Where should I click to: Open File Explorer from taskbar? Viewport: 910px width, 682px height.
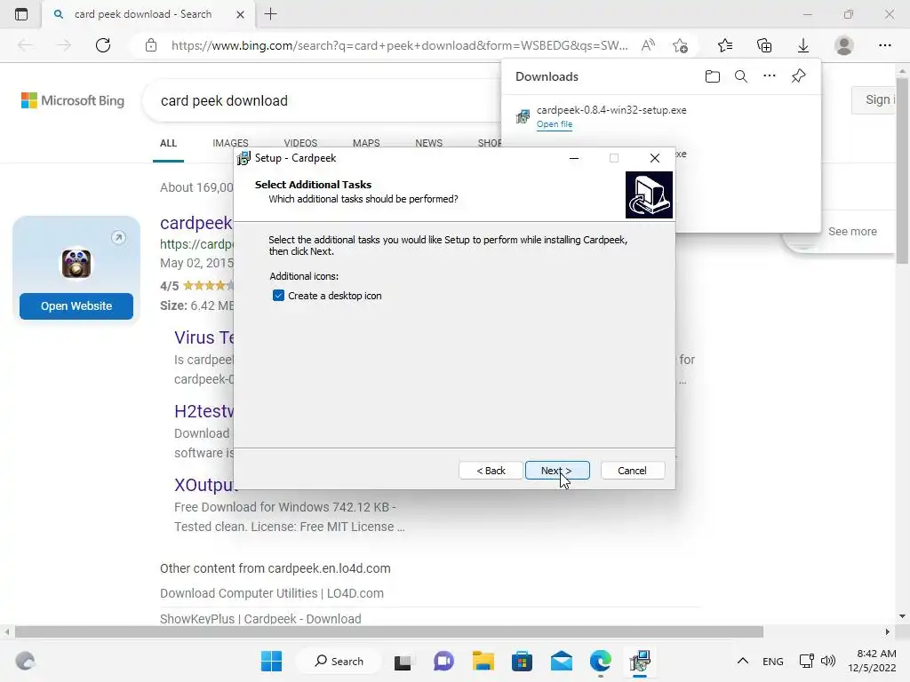(x=483, y=661)
